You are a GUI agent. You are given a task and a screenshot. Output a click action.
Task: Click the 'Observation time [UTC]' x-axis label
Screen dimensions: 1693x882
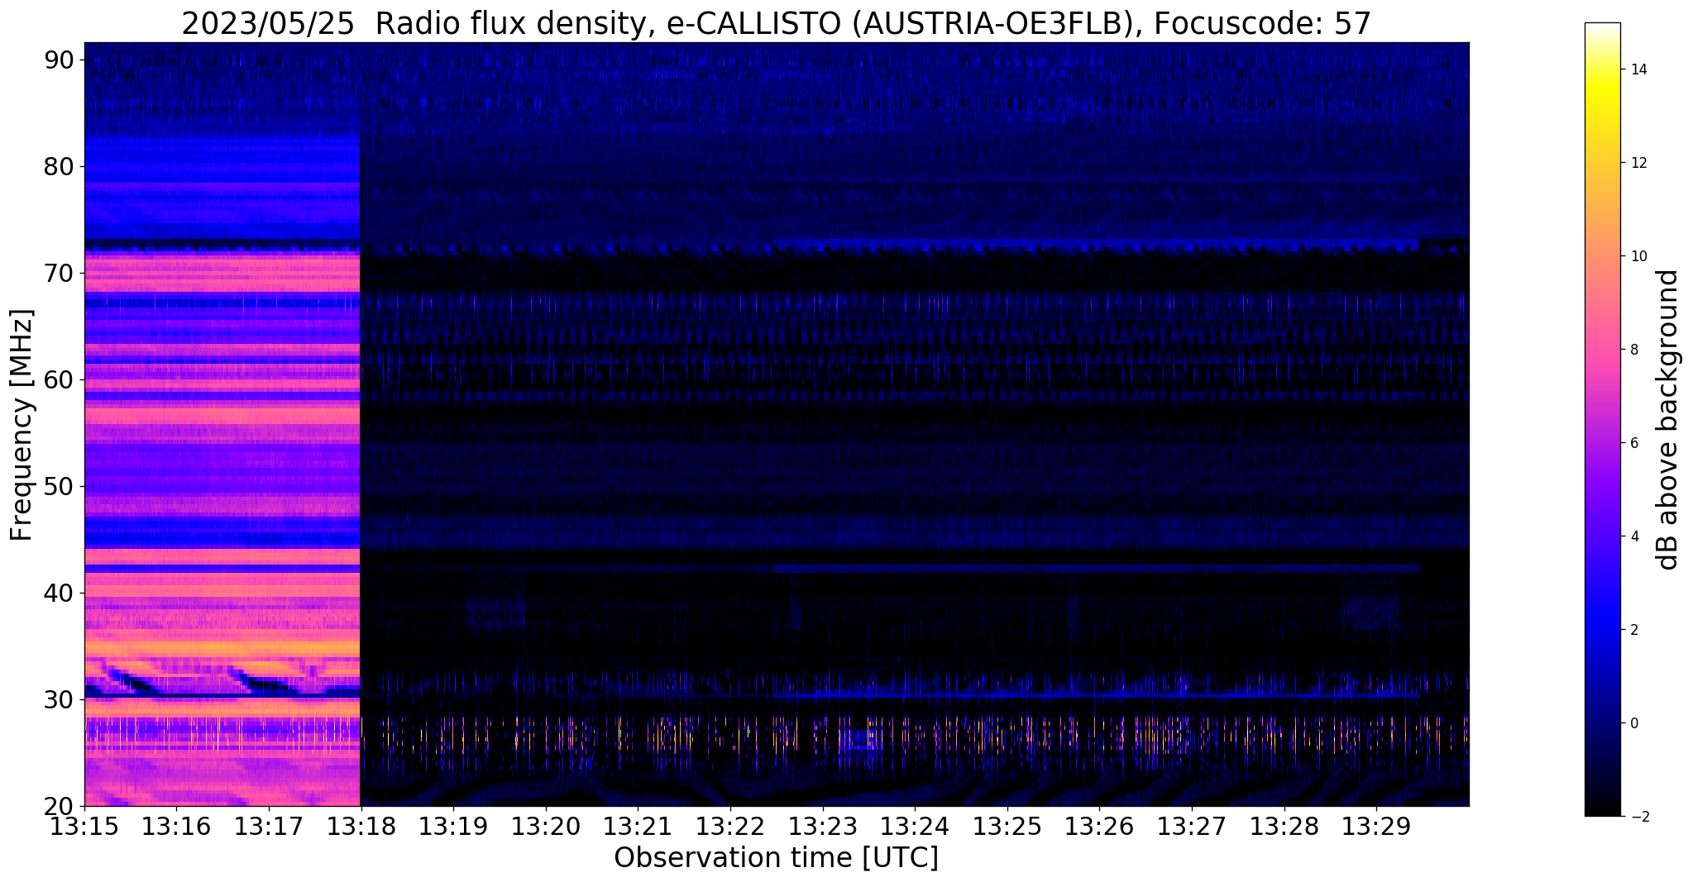(777, 857)
